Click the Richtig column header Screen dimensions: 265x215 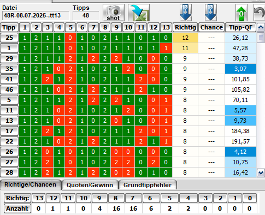pos(185,27)
